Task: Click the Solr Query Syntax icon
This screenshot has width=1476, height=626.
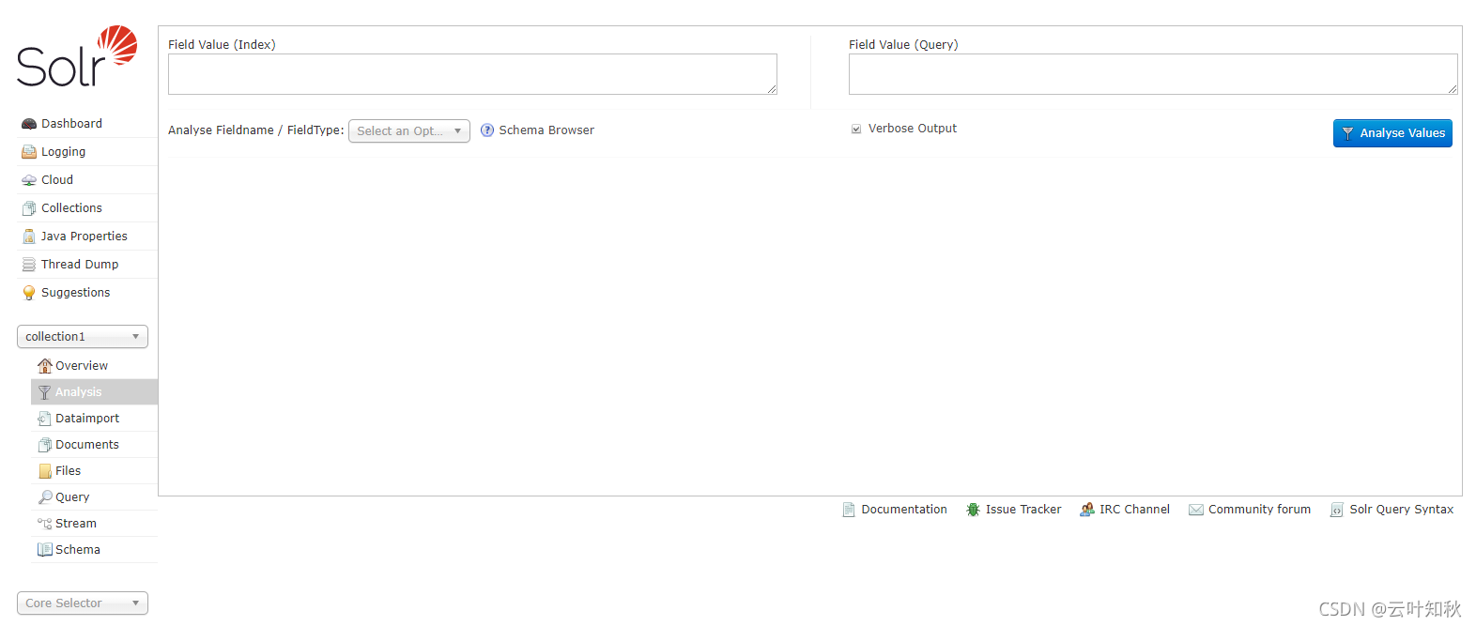Action: point(1337,510)
